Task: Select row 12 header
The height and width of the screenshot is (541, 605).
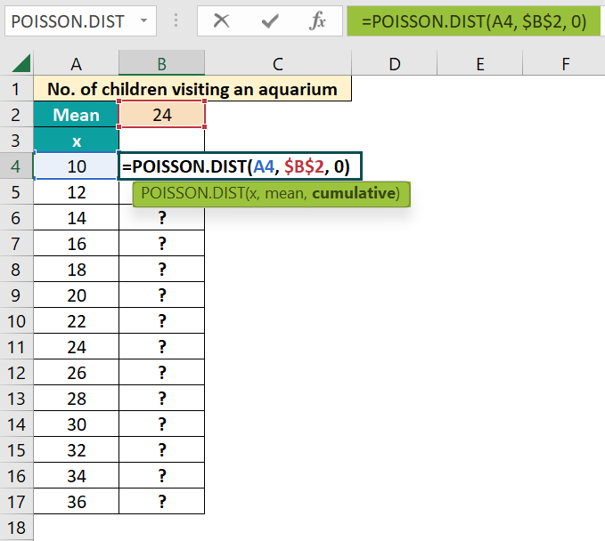Action: click(16, 373)
